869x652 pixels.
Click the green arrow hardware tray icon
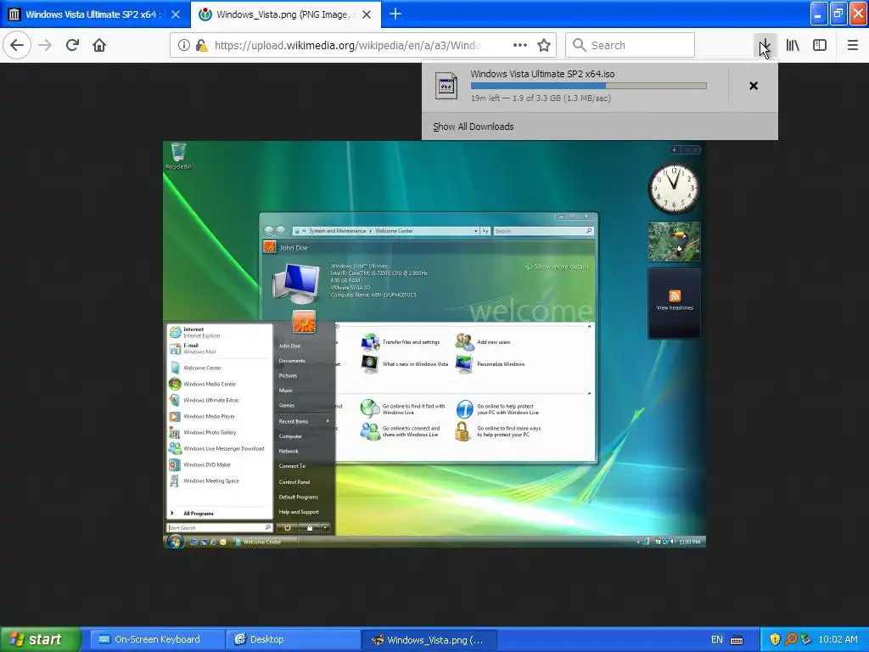805,639
